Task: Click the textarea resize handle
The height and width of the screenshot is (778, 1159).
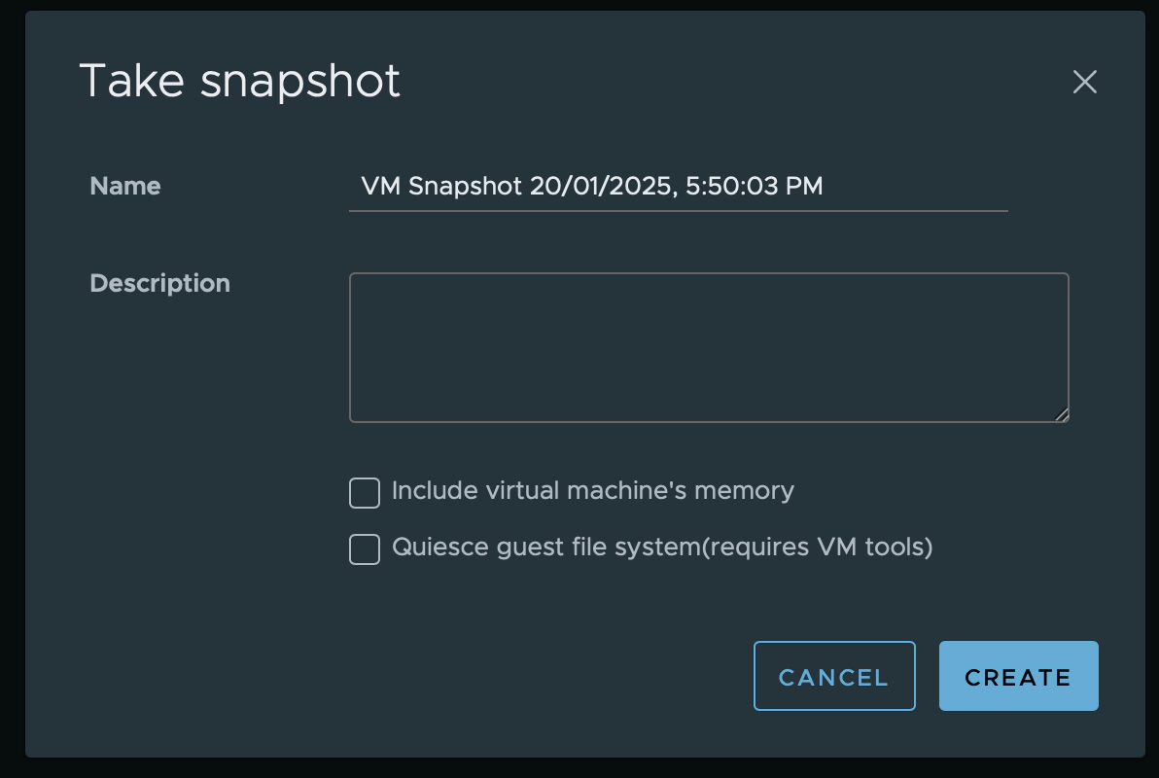Action: tap(1062, 416)
